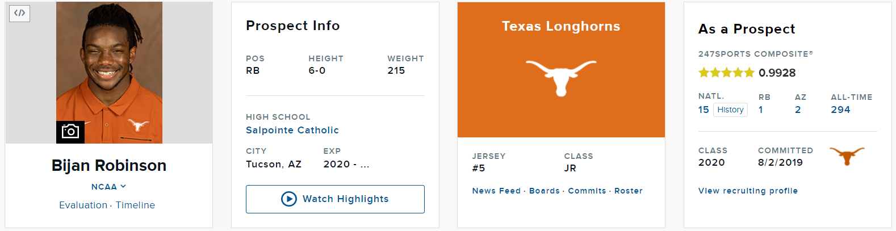Click the white Longhorns logo

[561, 77]
